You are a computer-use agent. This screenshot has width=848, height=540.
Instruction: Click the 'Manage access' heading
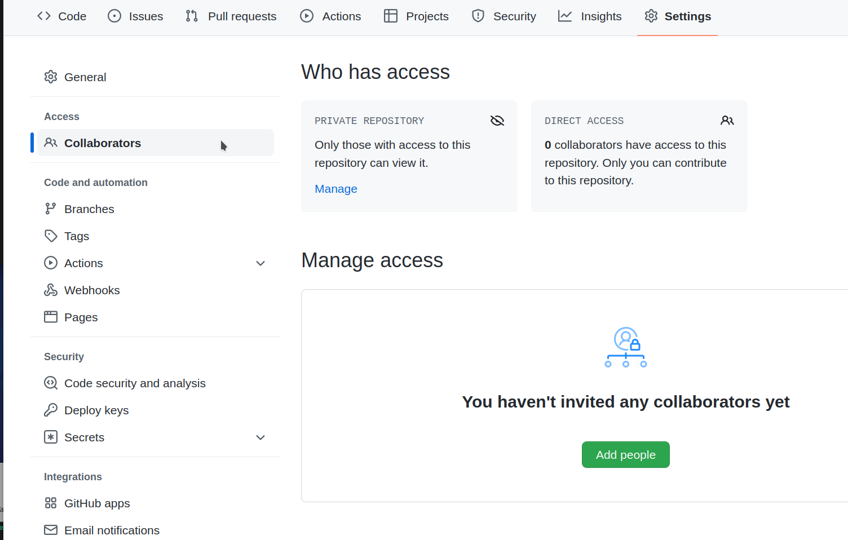tap(372, 260)
